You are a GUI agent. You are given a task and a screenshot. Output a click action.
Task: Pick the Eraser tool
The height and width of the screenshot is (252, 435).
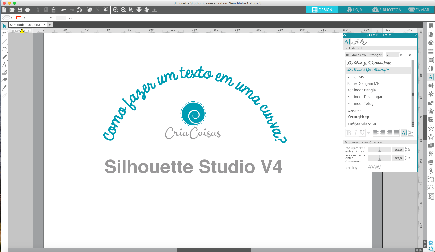[x=4, y=80]
